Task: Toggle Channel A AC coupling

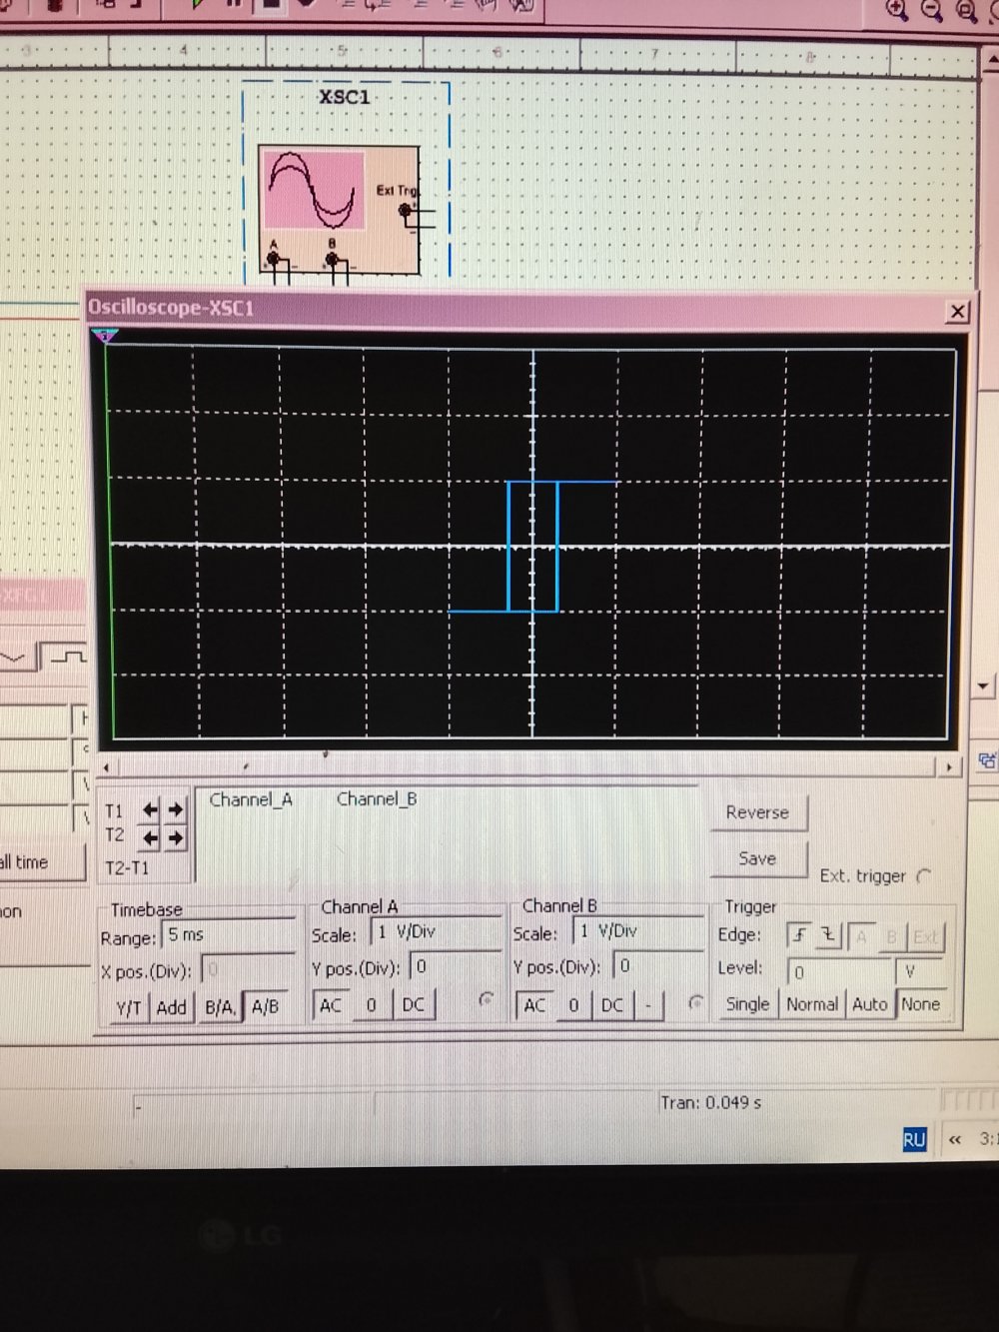Action: [331, 1005]
